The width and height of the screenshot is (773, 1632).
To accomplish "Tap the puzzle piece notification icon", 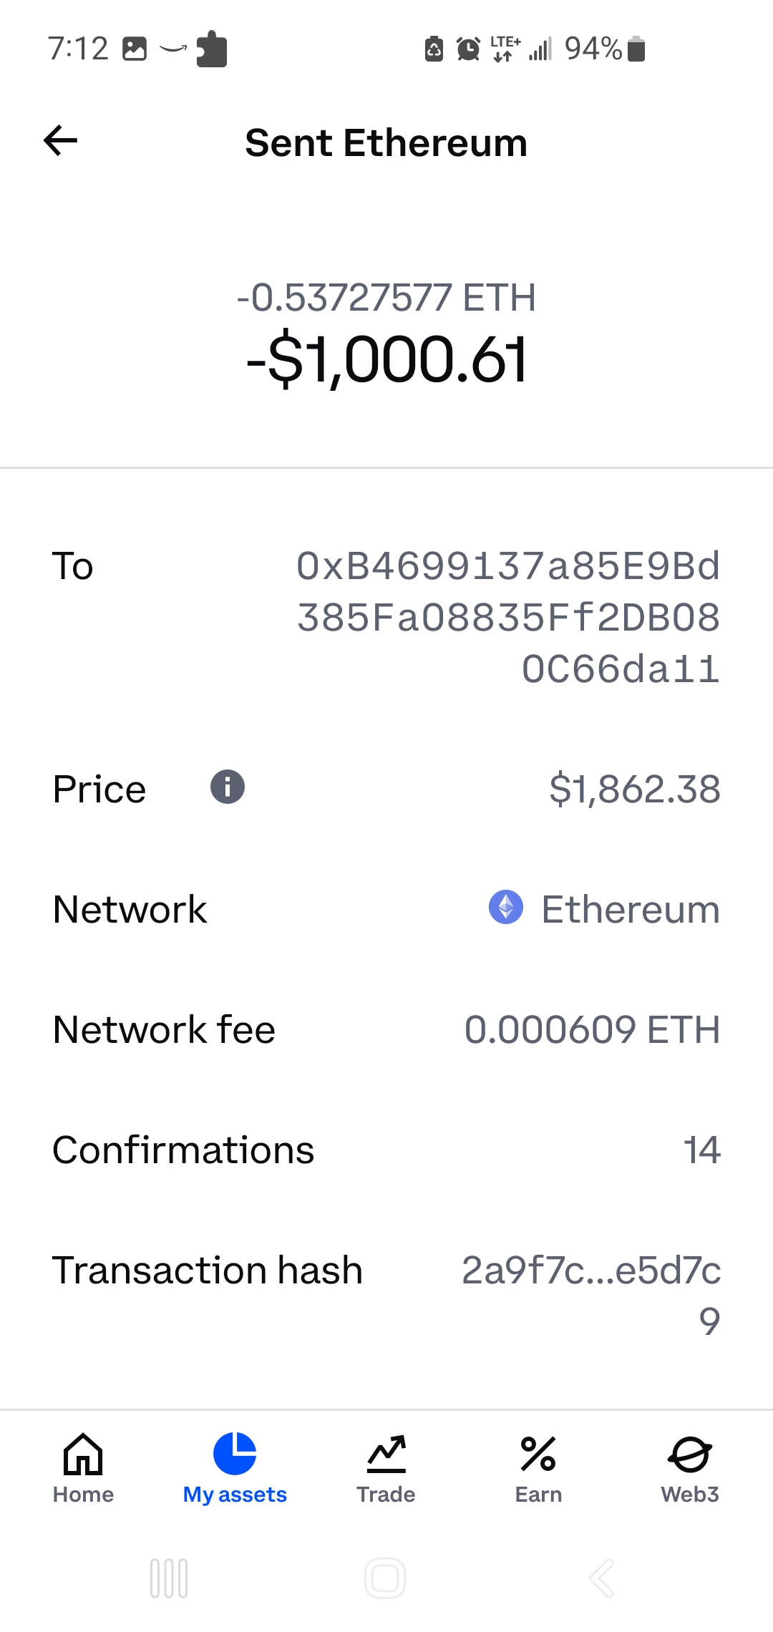I will coord(212,49).
